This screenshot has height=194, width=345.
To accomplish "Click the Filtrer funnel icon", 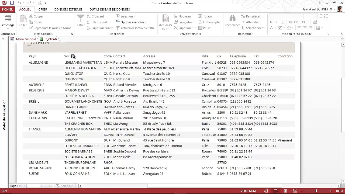I will 81,18.
